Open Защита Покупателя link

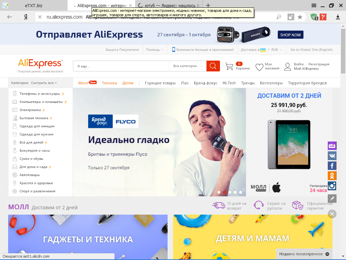pyautogui.click(x=122, y=49)
